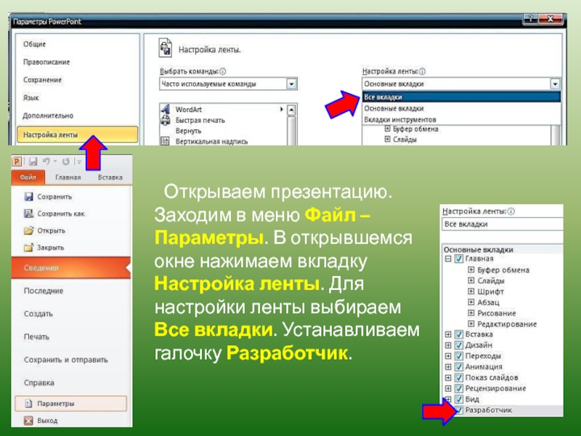Click the info icon beside Настройка ленты in dialog
The image size is (581, 436).
tap(422, 71)
